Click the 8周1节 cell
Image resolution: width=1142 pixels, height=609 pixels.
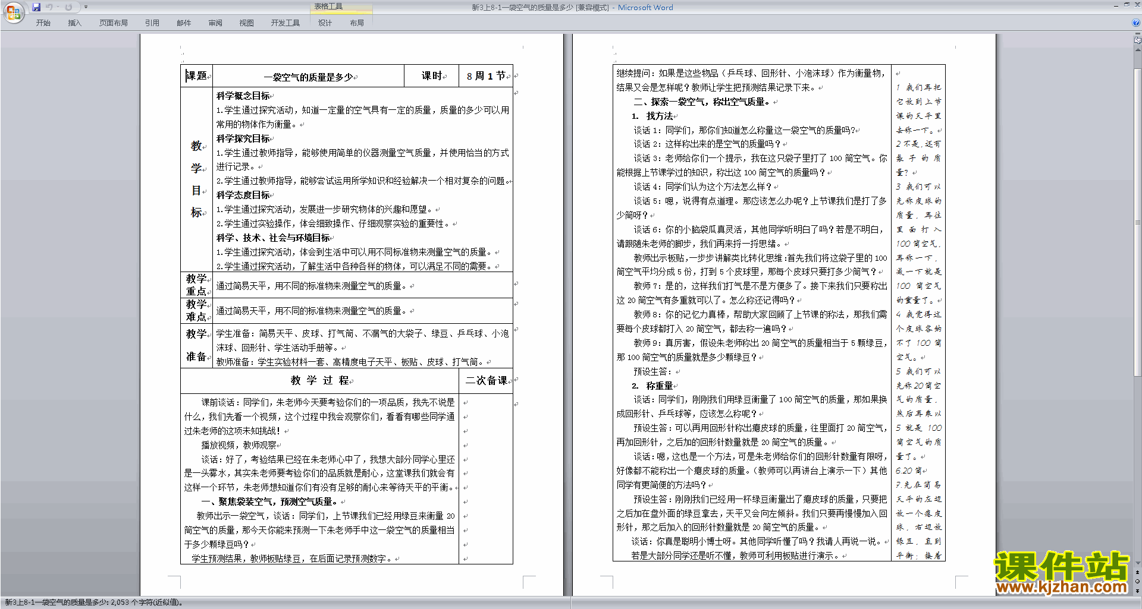[x=486, y=75]
